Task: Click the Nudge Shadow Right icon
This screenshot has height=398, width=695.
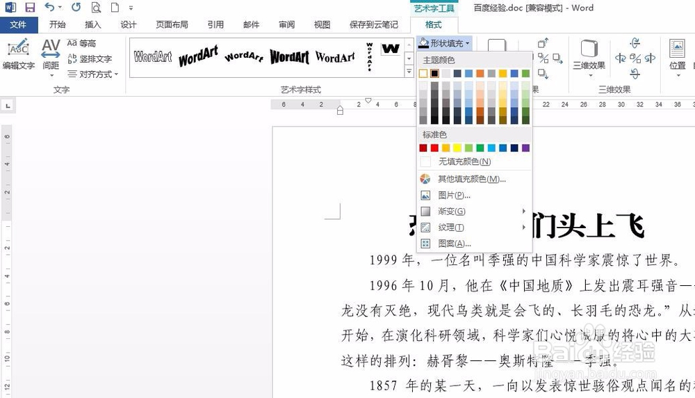Action: pos(557,58)
